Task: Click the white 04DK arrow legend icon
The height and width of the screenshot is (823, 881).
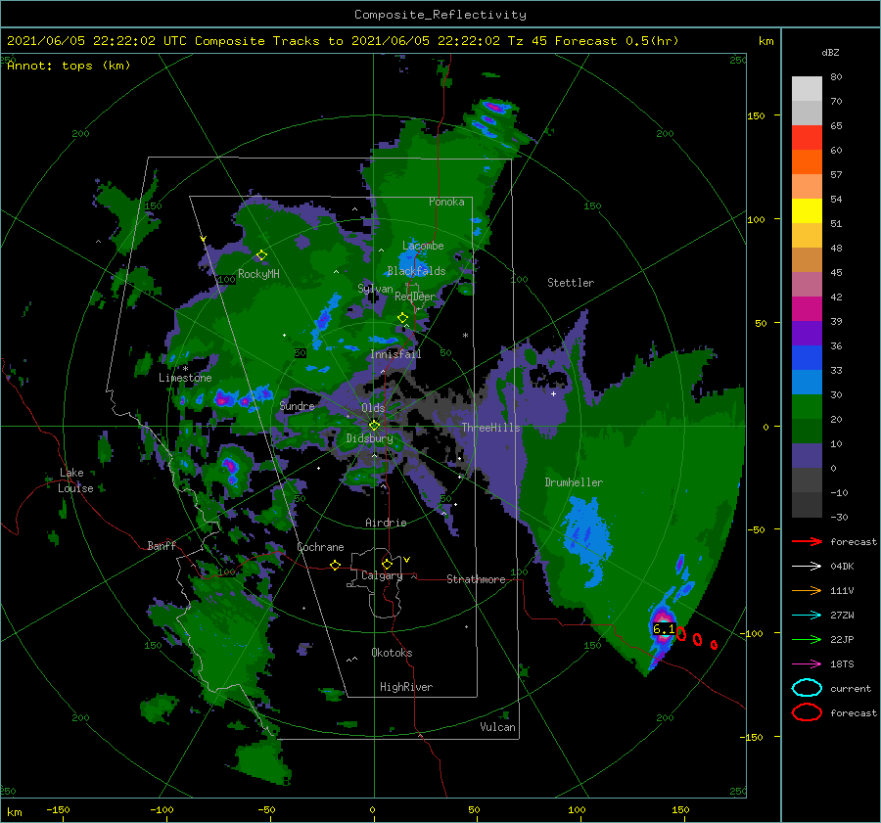Action: 807,566
